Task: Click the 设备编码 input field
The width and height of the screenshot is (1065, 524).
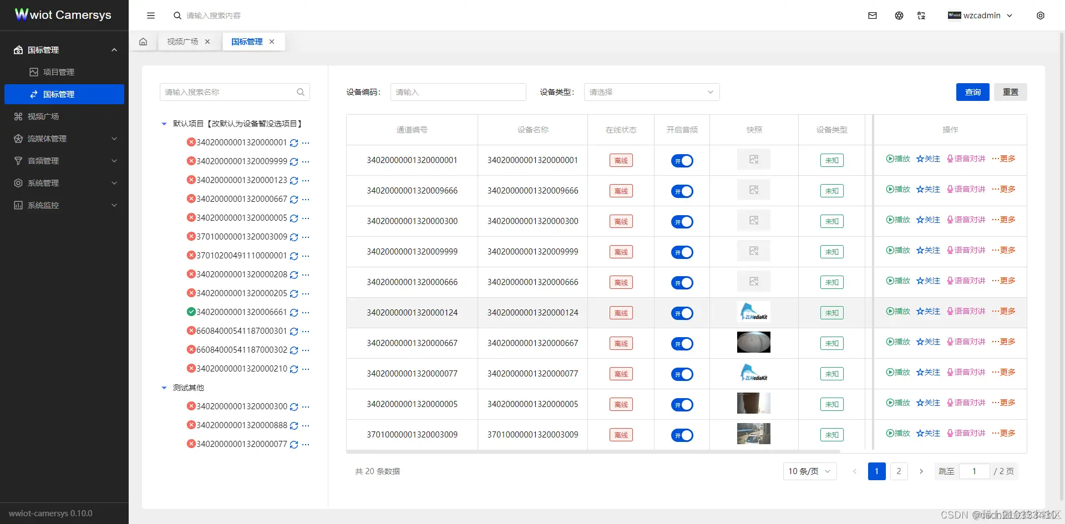Action: click(x=458, y=92)
